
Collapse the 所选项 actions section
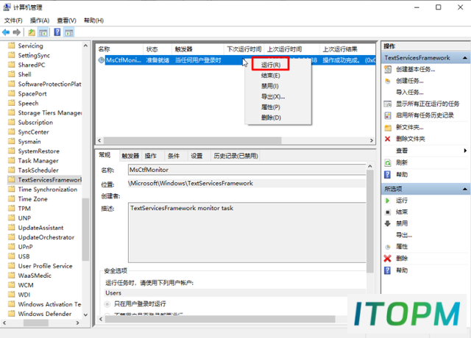(x=465, y=189)
